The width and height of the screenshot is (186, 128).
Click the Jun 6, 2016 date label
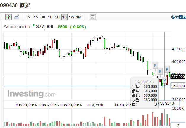click(x=49, y=105)
